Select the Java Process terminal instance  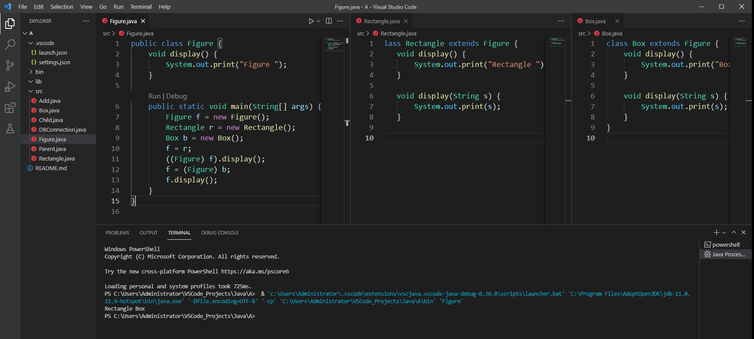[726, 255]
